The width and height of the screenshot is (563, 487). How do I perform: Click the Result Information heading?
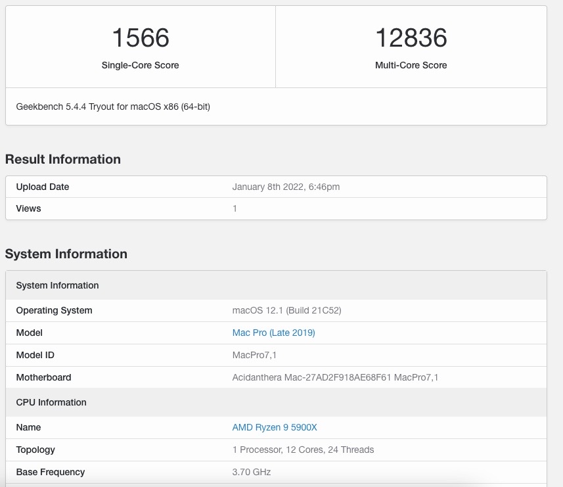(62, 159)
